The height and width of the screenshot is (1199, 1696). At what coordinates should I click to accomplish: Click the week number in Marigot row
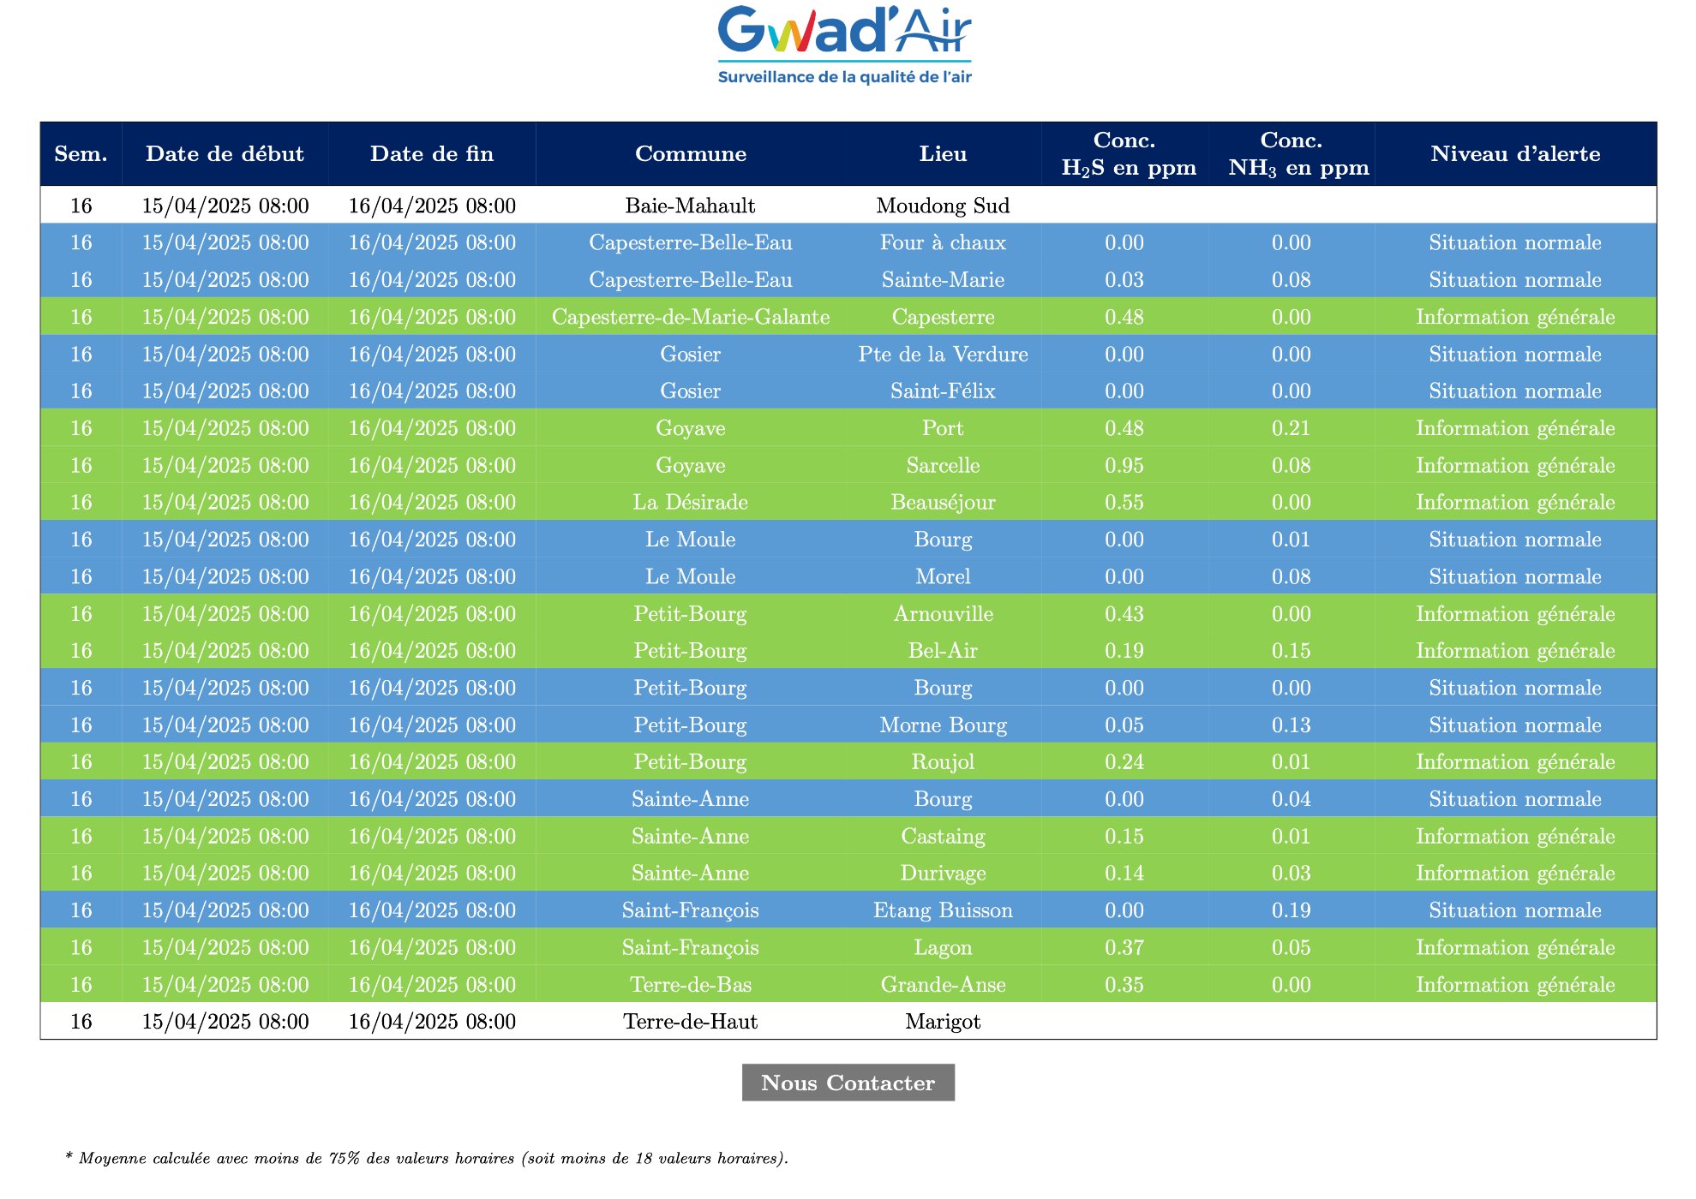(81, 1022)
